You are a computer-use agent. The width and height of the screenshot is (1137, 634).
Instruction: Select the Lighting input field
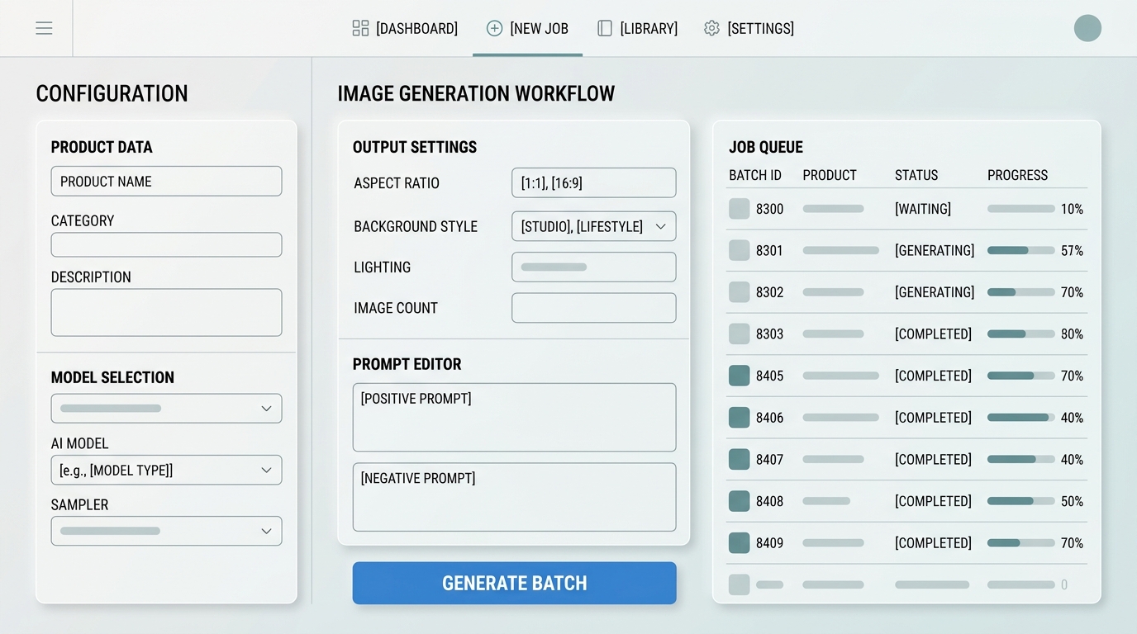pos(593,267)
